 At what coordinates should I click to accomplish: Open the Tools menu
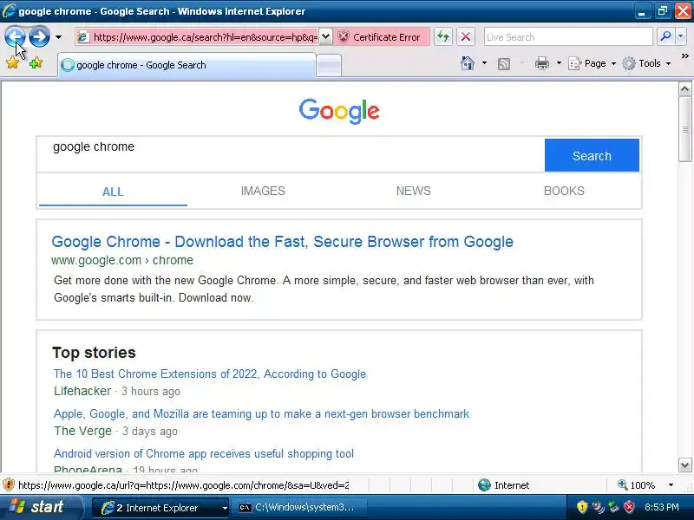pos(646,63)
